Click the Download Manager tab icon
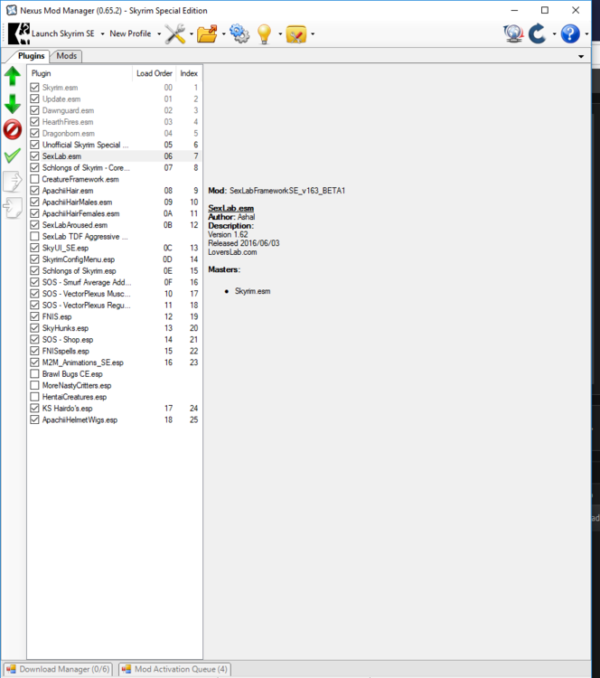 pyautogui.click(x=11, y=669)
